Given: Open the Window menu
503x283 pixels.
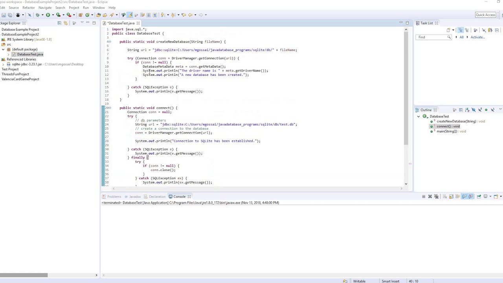Looking at the screenshot, I should coord(99,8).
